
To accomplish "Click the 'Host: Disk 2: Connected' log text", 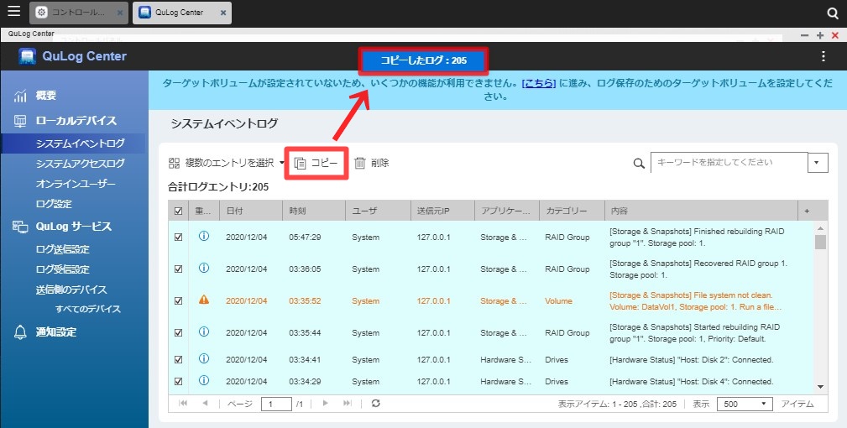I will 692,360.
